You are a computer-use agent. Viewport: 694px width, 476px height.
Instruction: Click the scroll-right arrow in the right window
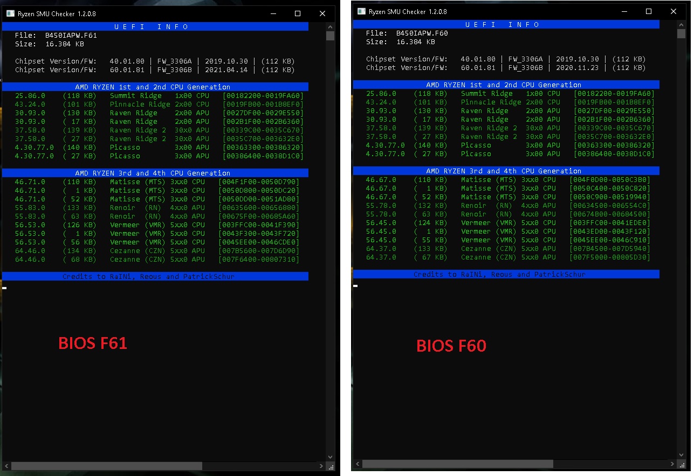pyautogui.click(x=672, y=464)
